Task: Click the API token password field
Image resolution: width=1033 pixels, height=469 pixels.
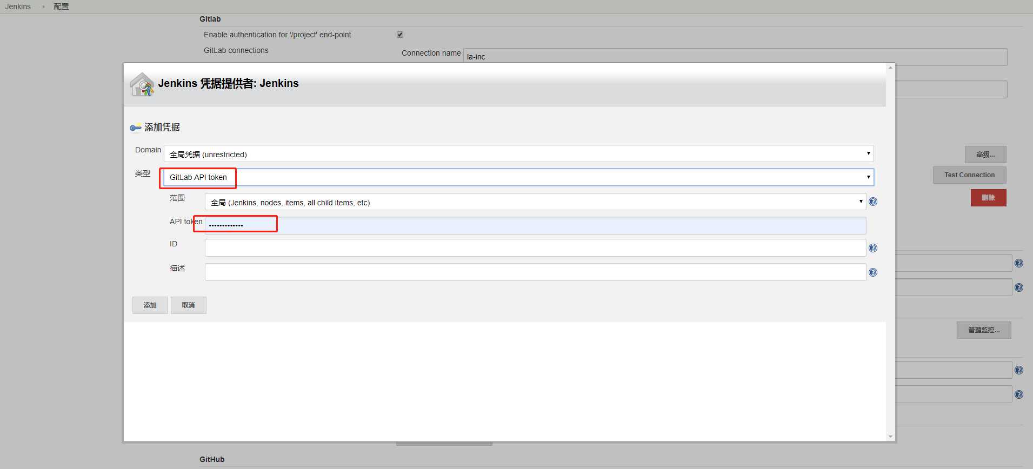Action: [535, 225]
